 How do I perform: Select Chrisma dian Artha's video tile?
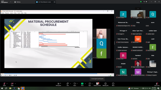138,14
